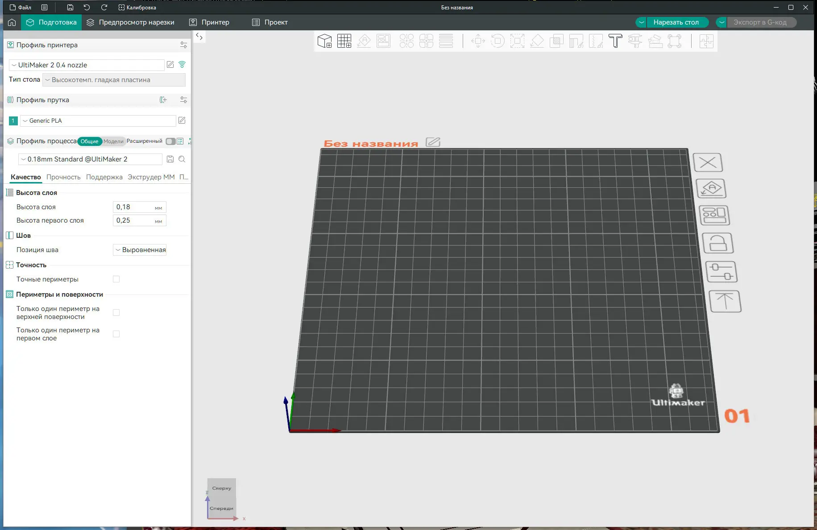This screenshot has width=817, height=530.
Task: Open the UltiMaker 2 0.4 nozzle dropdown
Action: point(87,65)
